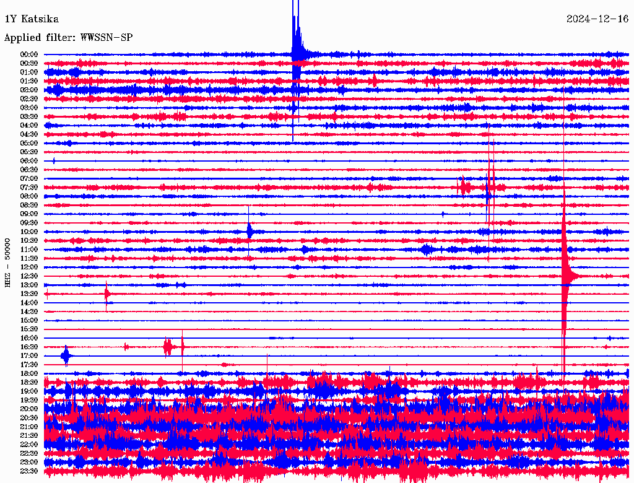Click the 19:00 time label
The height and width of the screenshot is (483, 634).
pyautogui.click(x=29, y=391)
